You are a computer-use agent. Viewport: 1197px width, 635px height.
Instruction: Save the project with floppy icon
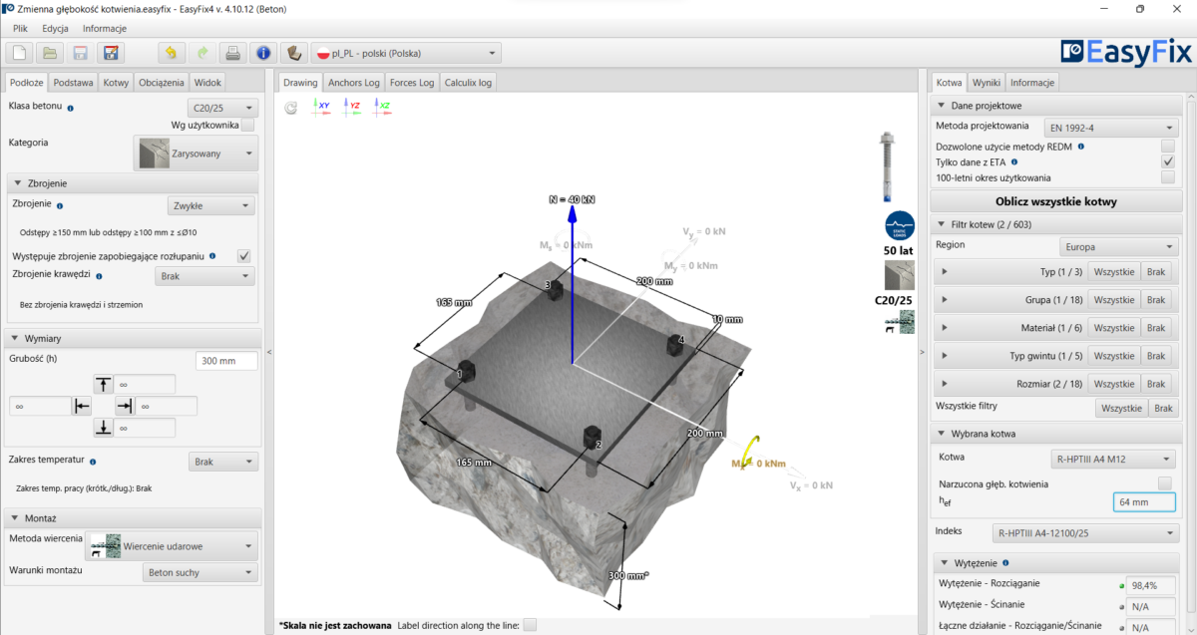[80, 53]
